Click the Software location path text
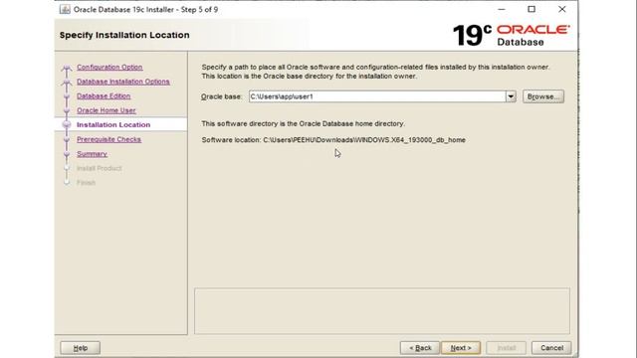637x358 pixels. 364,140
